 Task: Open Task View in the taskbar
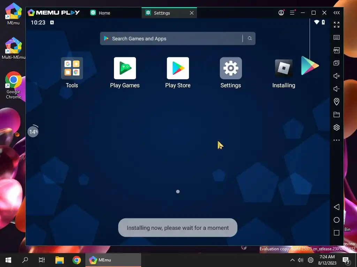(42, 260)
